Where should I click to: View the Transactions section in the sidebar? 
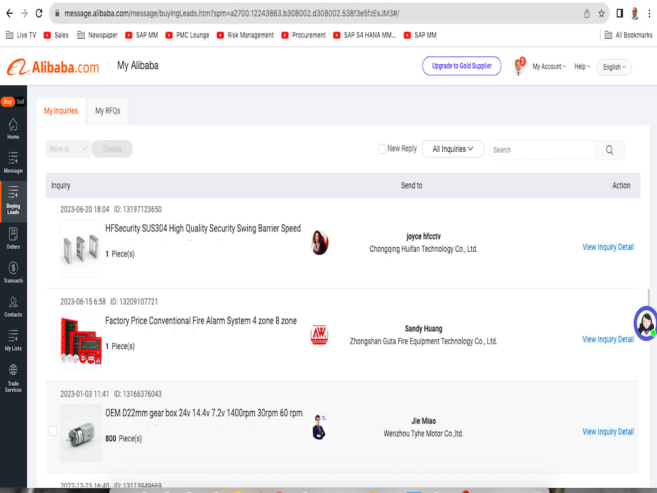click(x=13, y=271)
